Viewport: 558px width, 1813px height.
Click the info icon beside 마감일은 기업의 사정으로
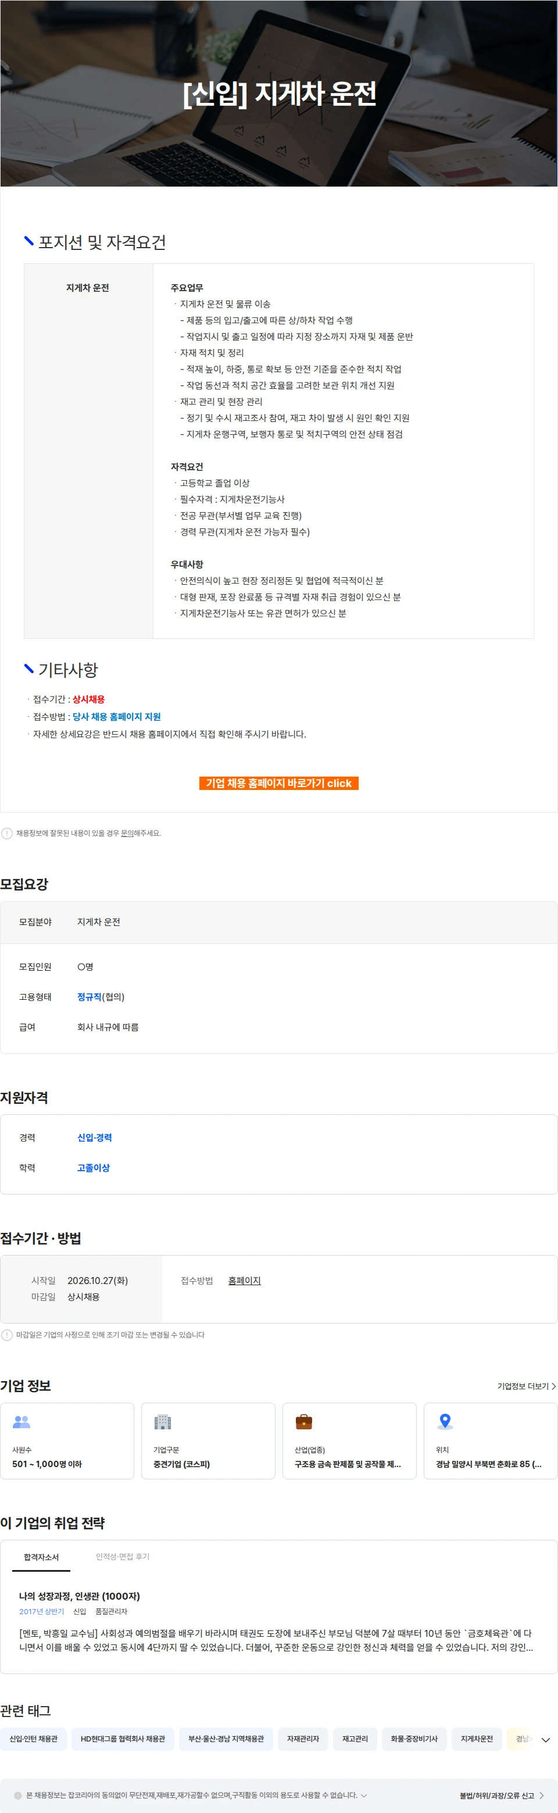(x=7, y=1335)
